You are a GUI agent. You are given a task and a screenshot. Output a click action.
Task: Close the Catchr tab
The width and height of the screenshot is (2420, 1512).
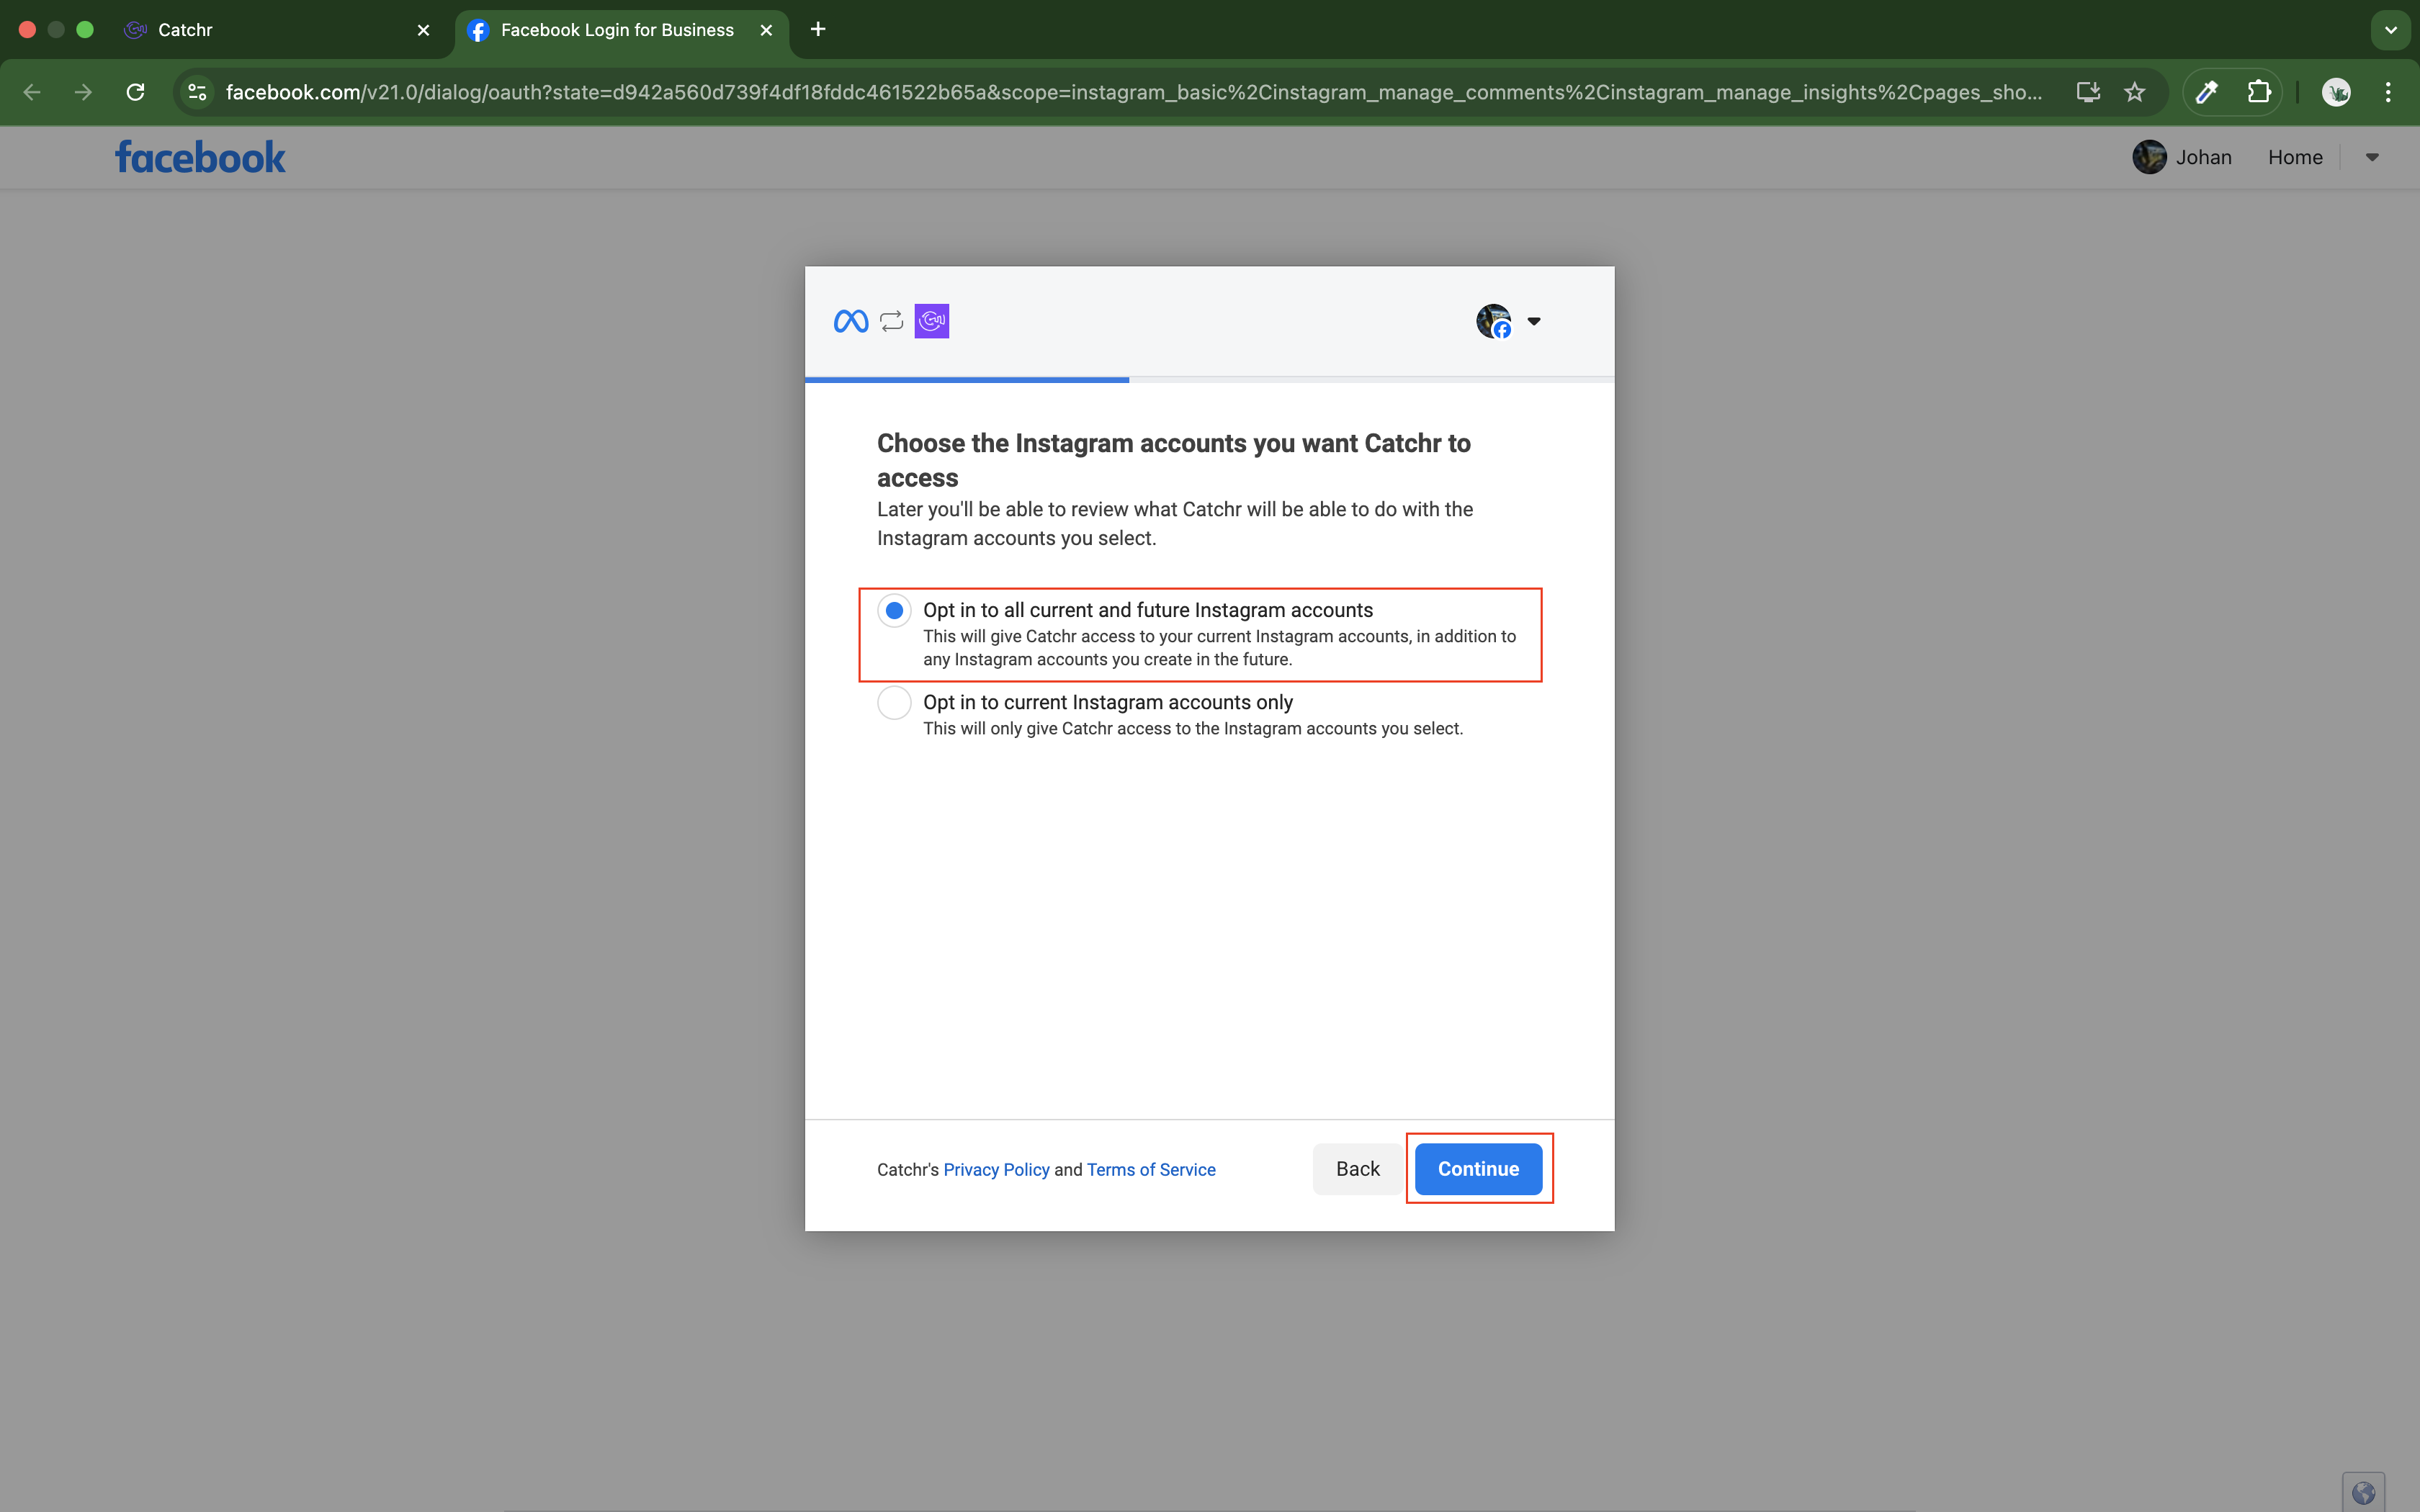click(x=423, y=30)
